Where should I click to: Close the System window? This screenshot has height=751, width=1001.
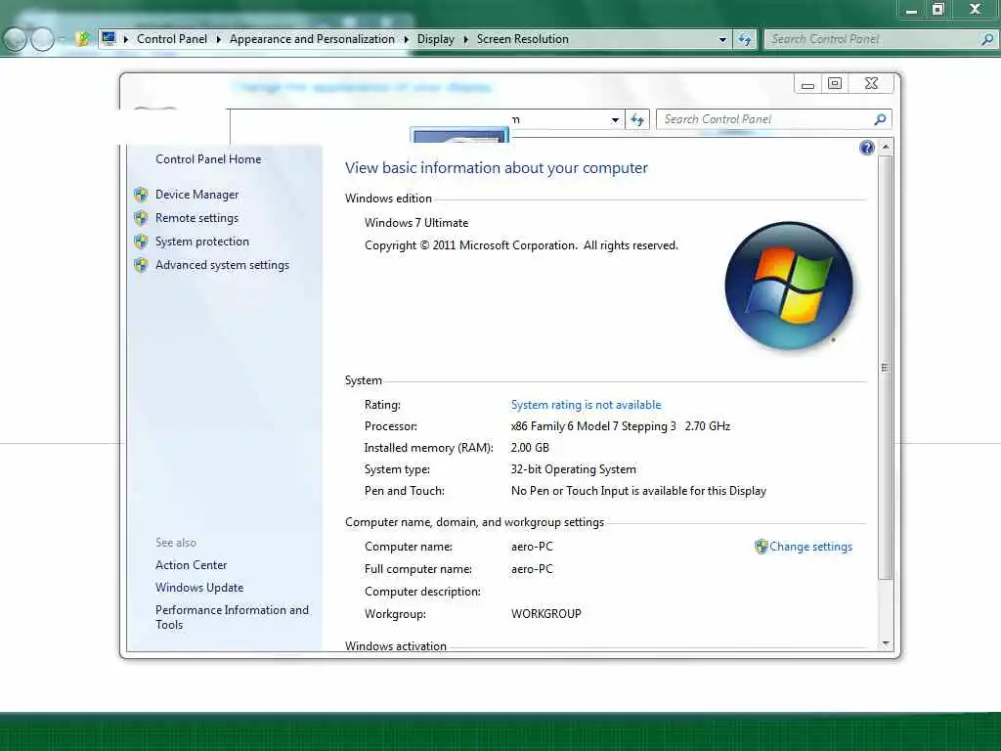tap(871, 84)
